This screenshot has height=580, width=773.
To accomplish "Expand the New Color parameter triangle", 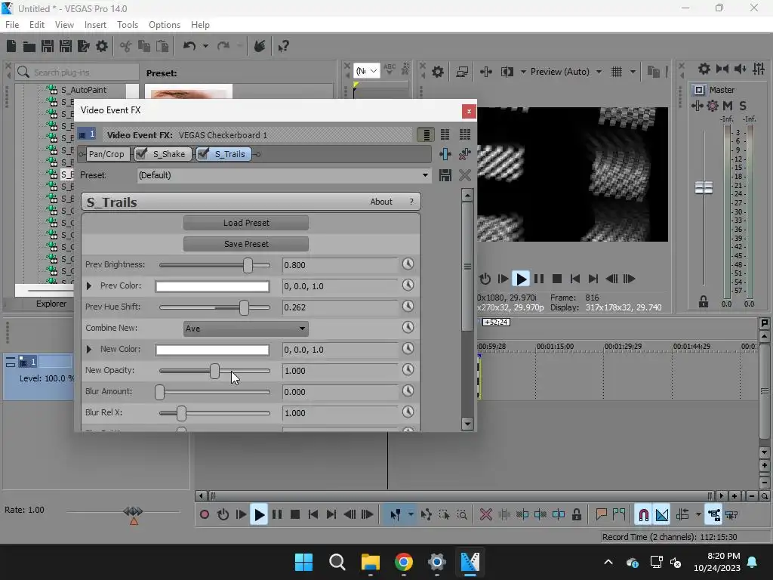I will click(89, 349).
